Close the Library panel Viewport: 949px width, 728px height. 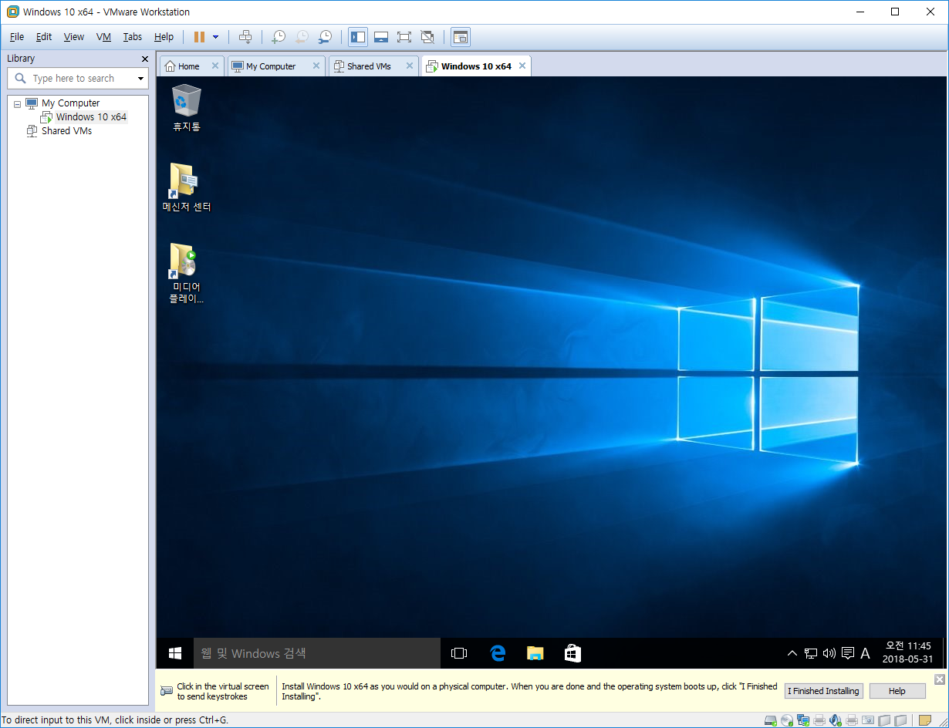(x=145, y=59)
